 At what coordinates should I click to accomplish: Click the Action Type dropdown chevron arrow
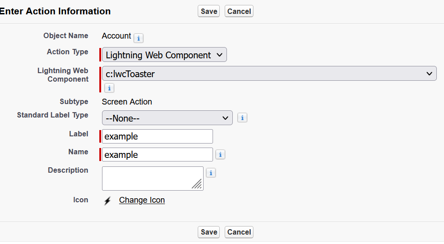[220, 55]
